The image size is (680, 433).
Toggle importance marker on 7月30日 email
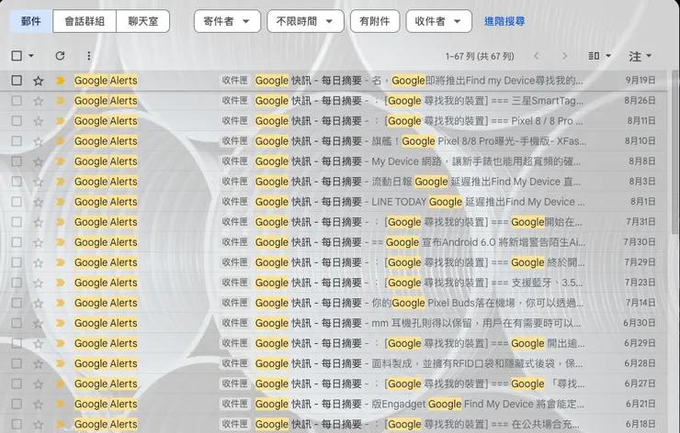pyautogui.click(x=61, y=242)
